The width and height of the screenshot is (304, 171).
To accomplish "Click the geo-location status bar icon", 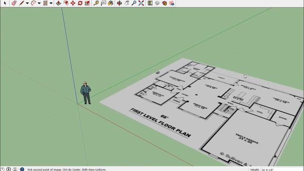I will tap(2, 169).
